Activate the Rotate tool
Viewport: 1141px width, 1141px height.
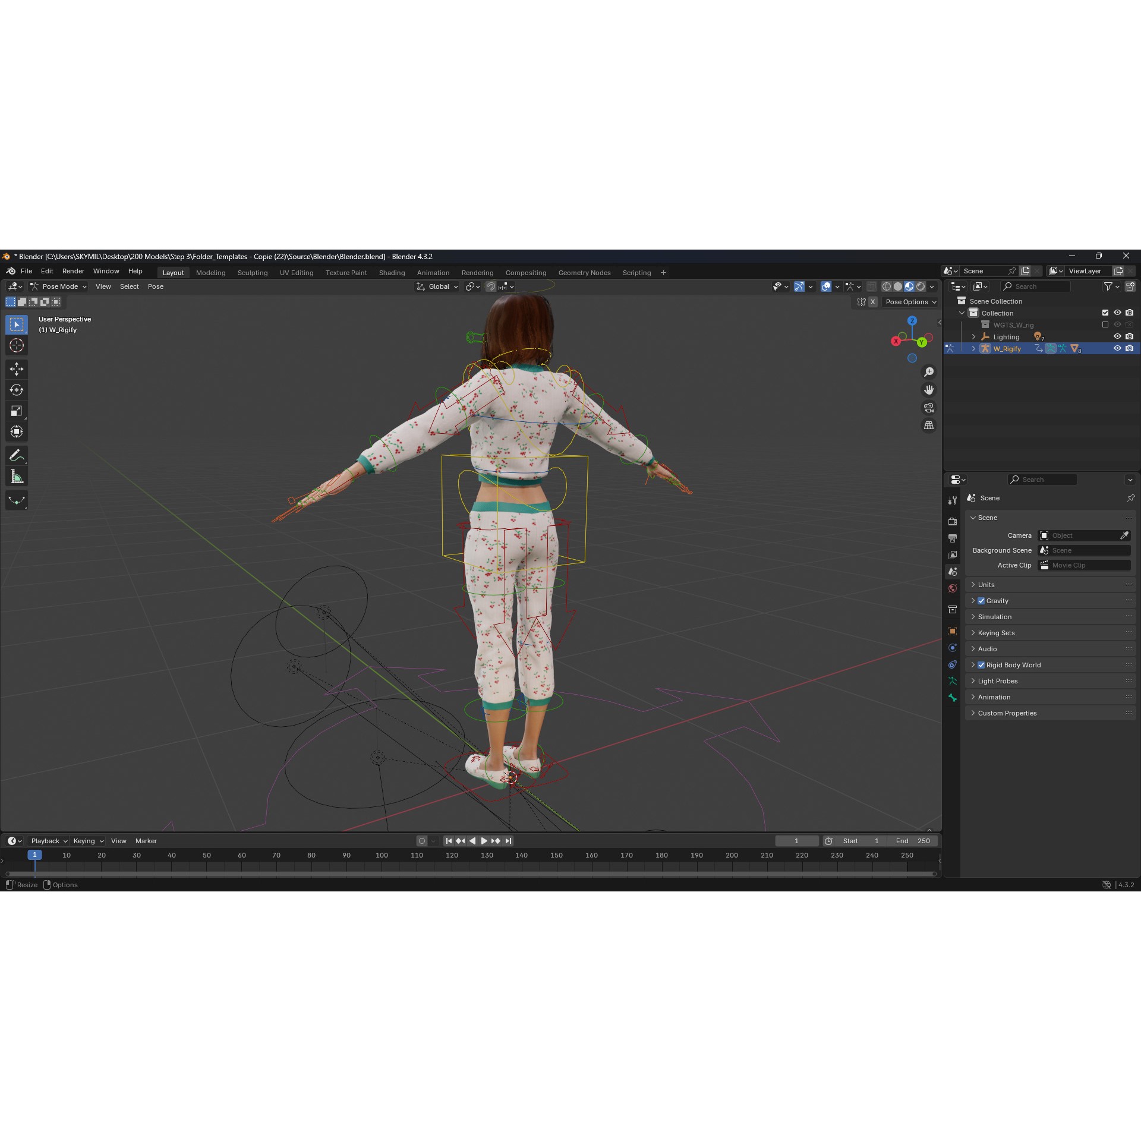coord(17,390)
